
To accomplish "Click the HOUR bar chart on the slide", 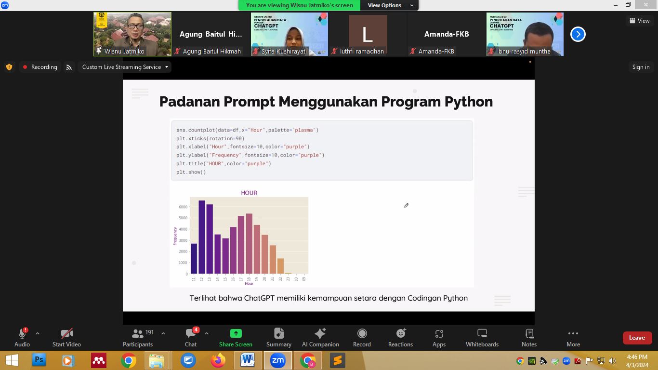I will 241,238.
